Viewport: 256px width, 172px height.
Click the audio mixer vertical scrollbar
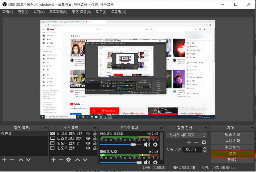pos(161,146)
